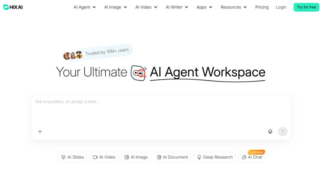Expand the AI Video chevron arrow

156,7
